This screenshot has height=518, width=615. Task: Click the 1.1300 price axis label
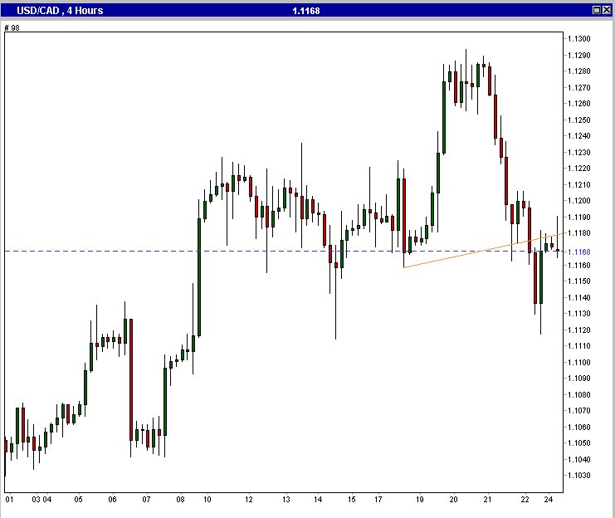coord(579,39)
